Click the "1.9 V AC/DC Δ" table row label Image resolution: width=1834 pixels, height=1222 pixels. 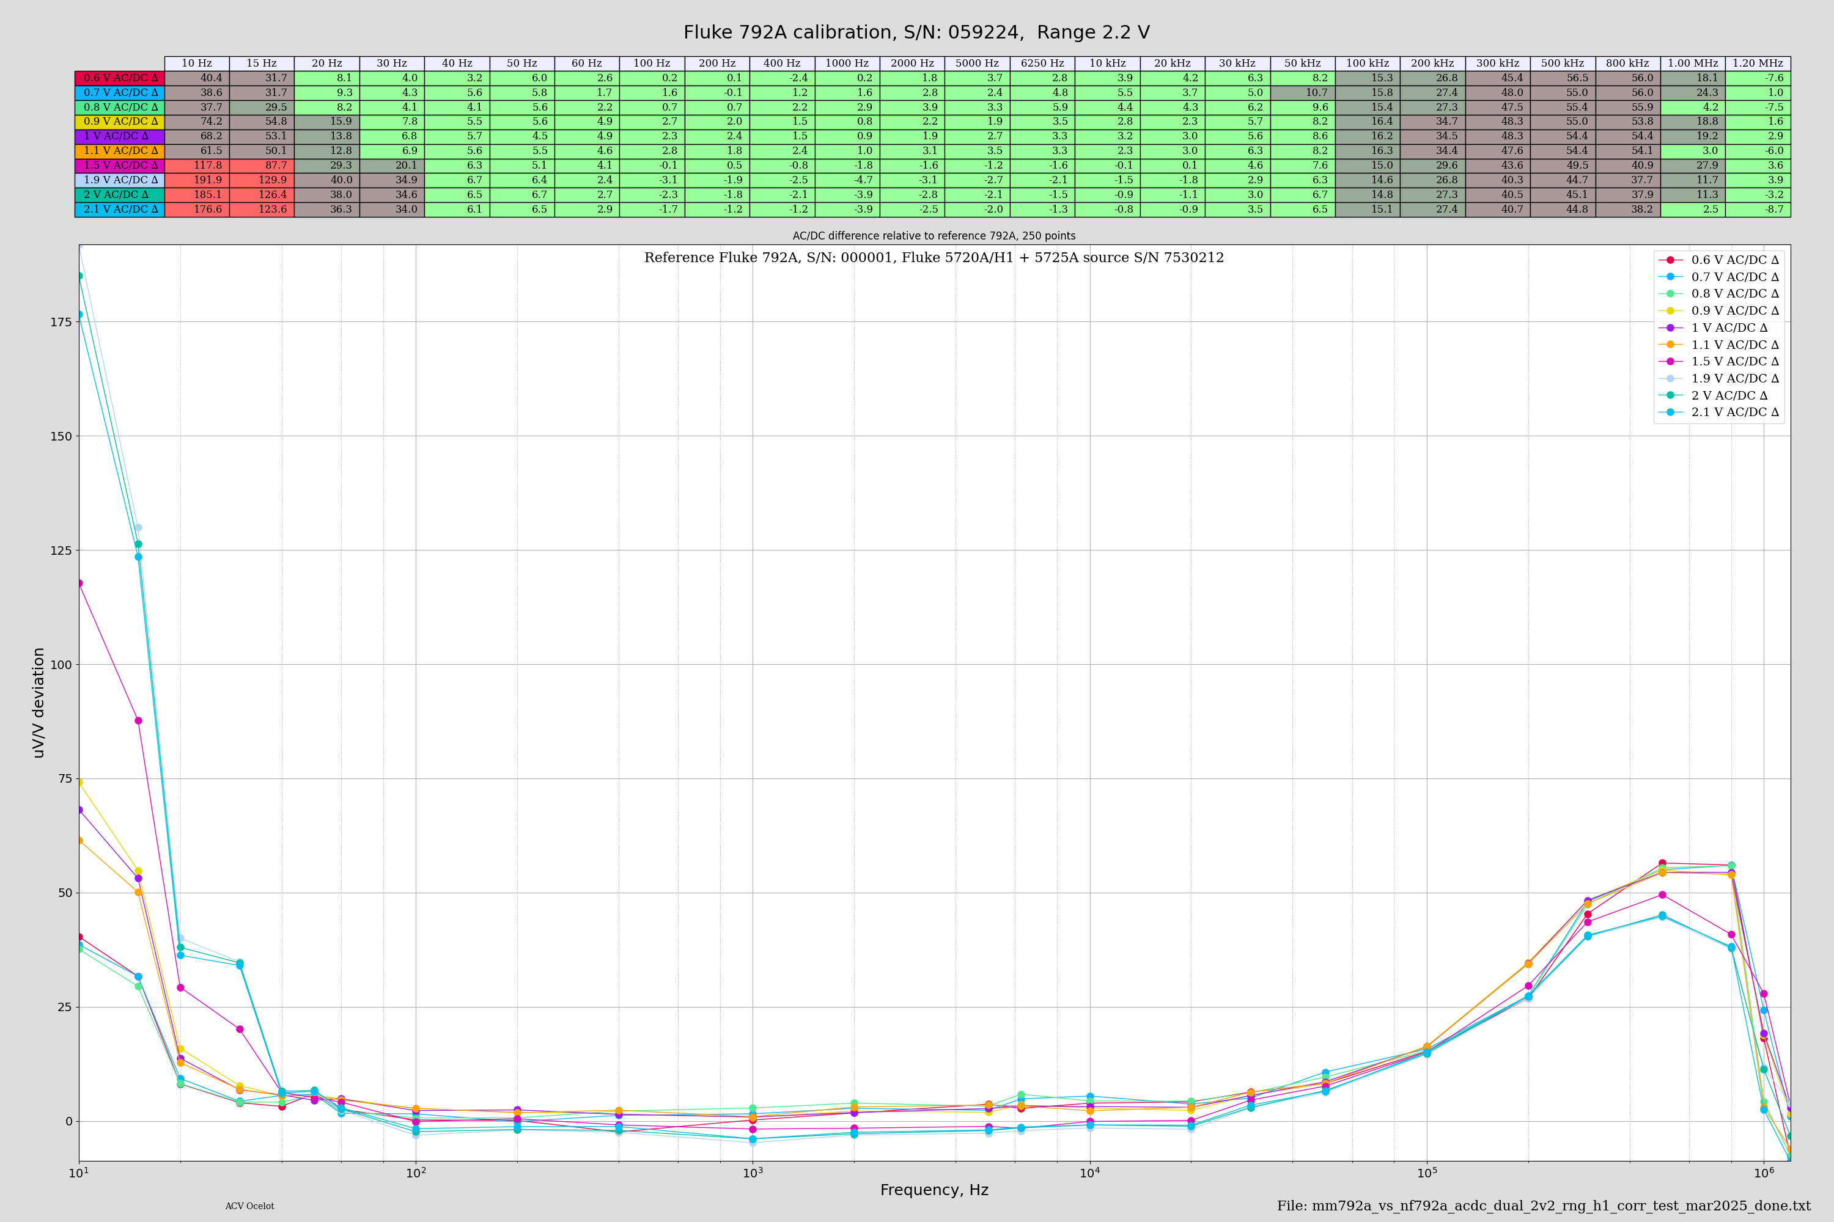click(120, 180)
